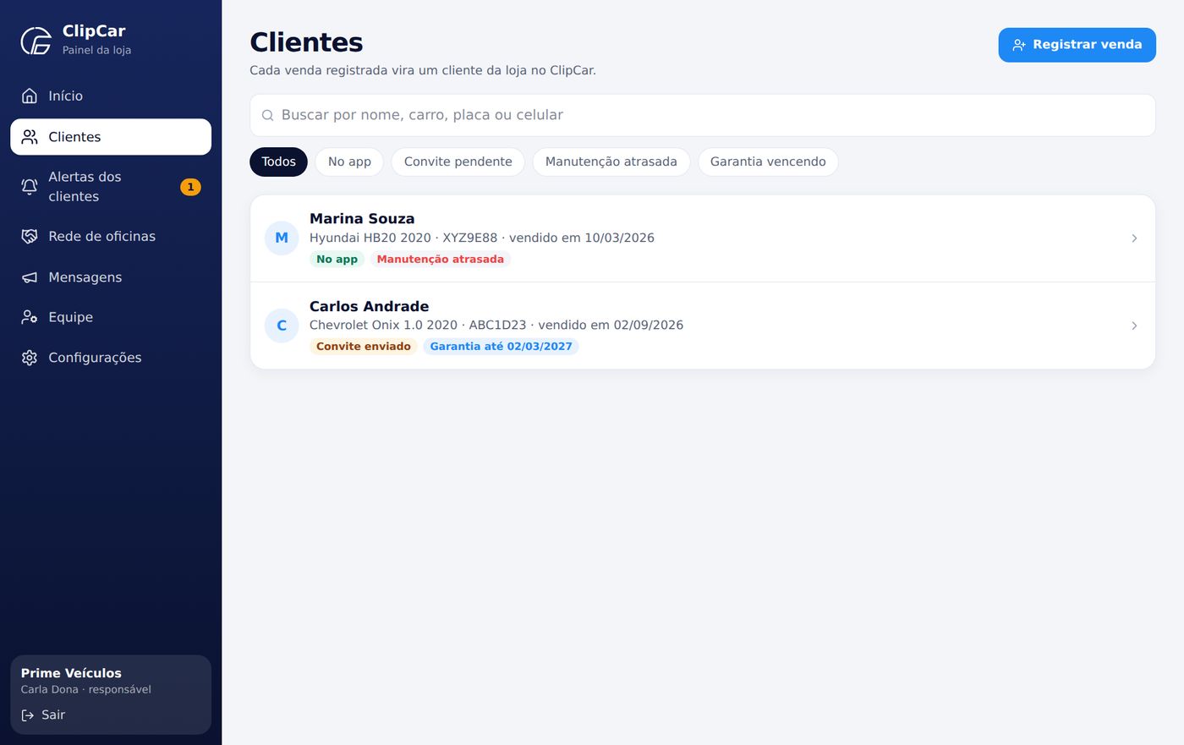Click the ClipCar logo icon
The width and height of the screenshot is (1184, 745).
pos(36,41)
